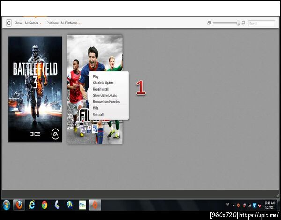Select Uninstall from the context menu

point(98,114)
